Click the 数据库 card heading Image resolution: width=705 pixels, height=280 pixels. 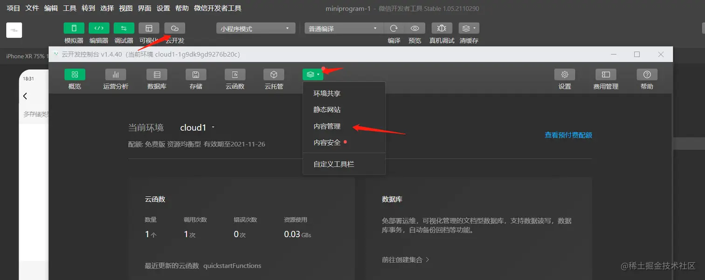[x=392, y=199]
